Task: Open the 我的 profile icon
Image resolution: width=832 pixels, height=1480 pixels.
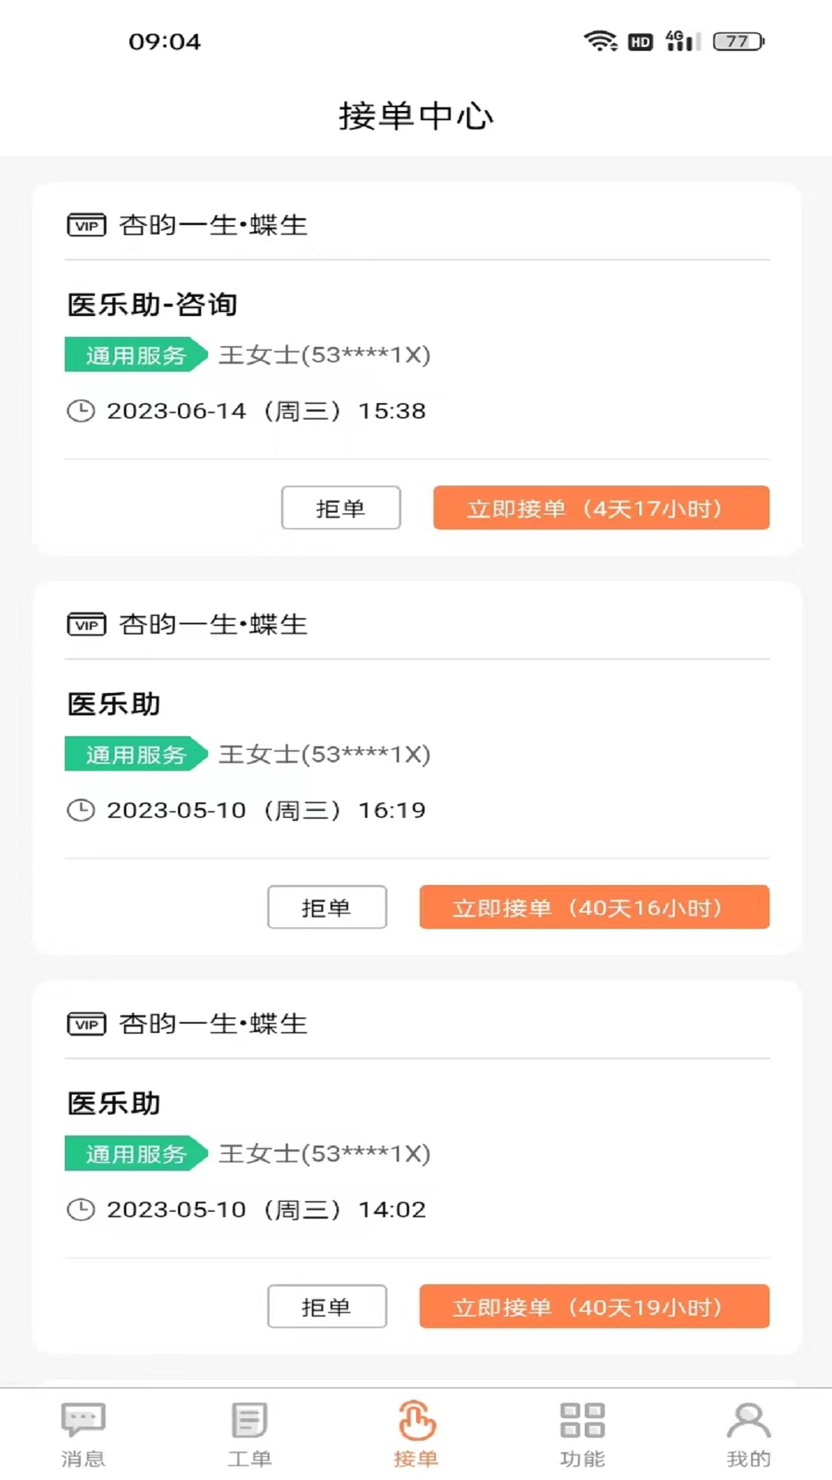Action: tap(748, 1420)
